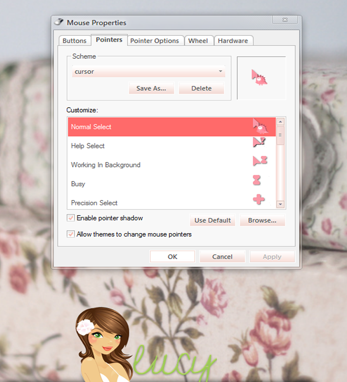Toggle Enable pointer shadow checkbox
This screenshot has width=347, height=382.
pyautogui.click(x=70, y=218)
